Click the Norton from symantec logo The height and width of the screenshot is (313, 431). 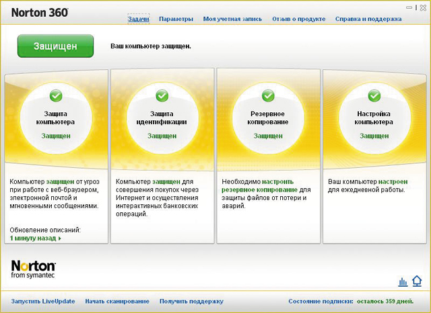[33, 269]
